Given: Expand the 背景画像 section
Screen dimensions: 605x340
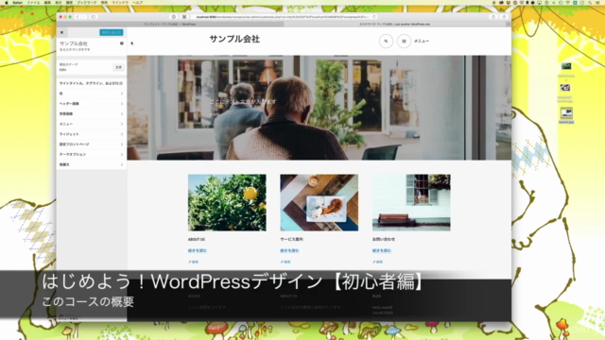Looking at the screenshot, I should tap(92, 113).
